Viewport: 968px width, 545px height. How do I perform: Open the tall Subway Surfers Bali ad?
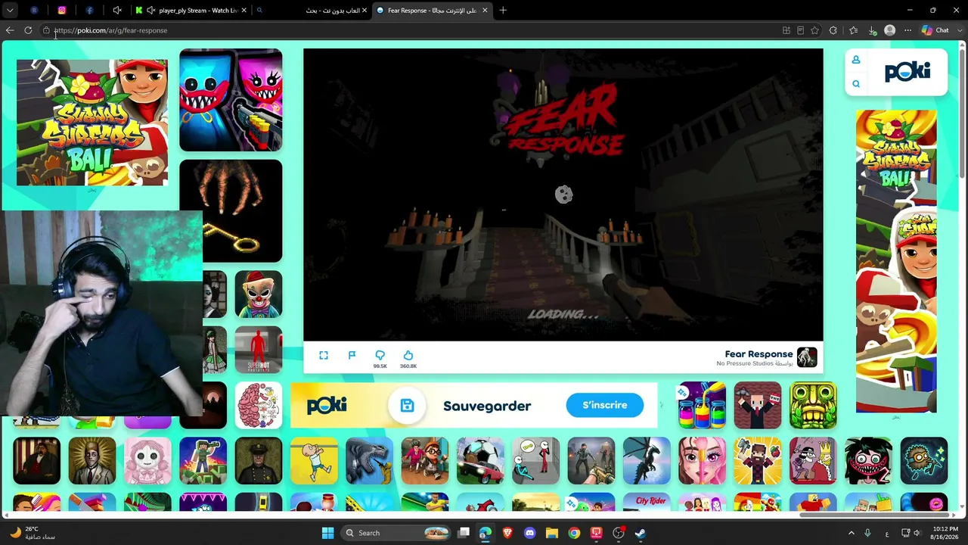click(896, 261)
